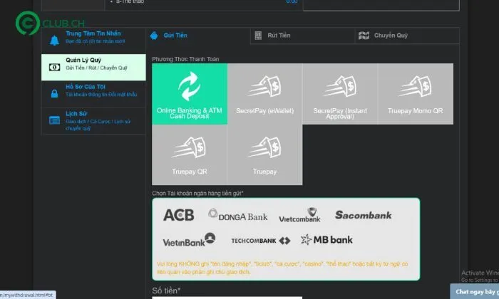Click the ATM icon on Rút Tiền tab
This screenshot has width=499, height=299.
click(x=258, y=36)
